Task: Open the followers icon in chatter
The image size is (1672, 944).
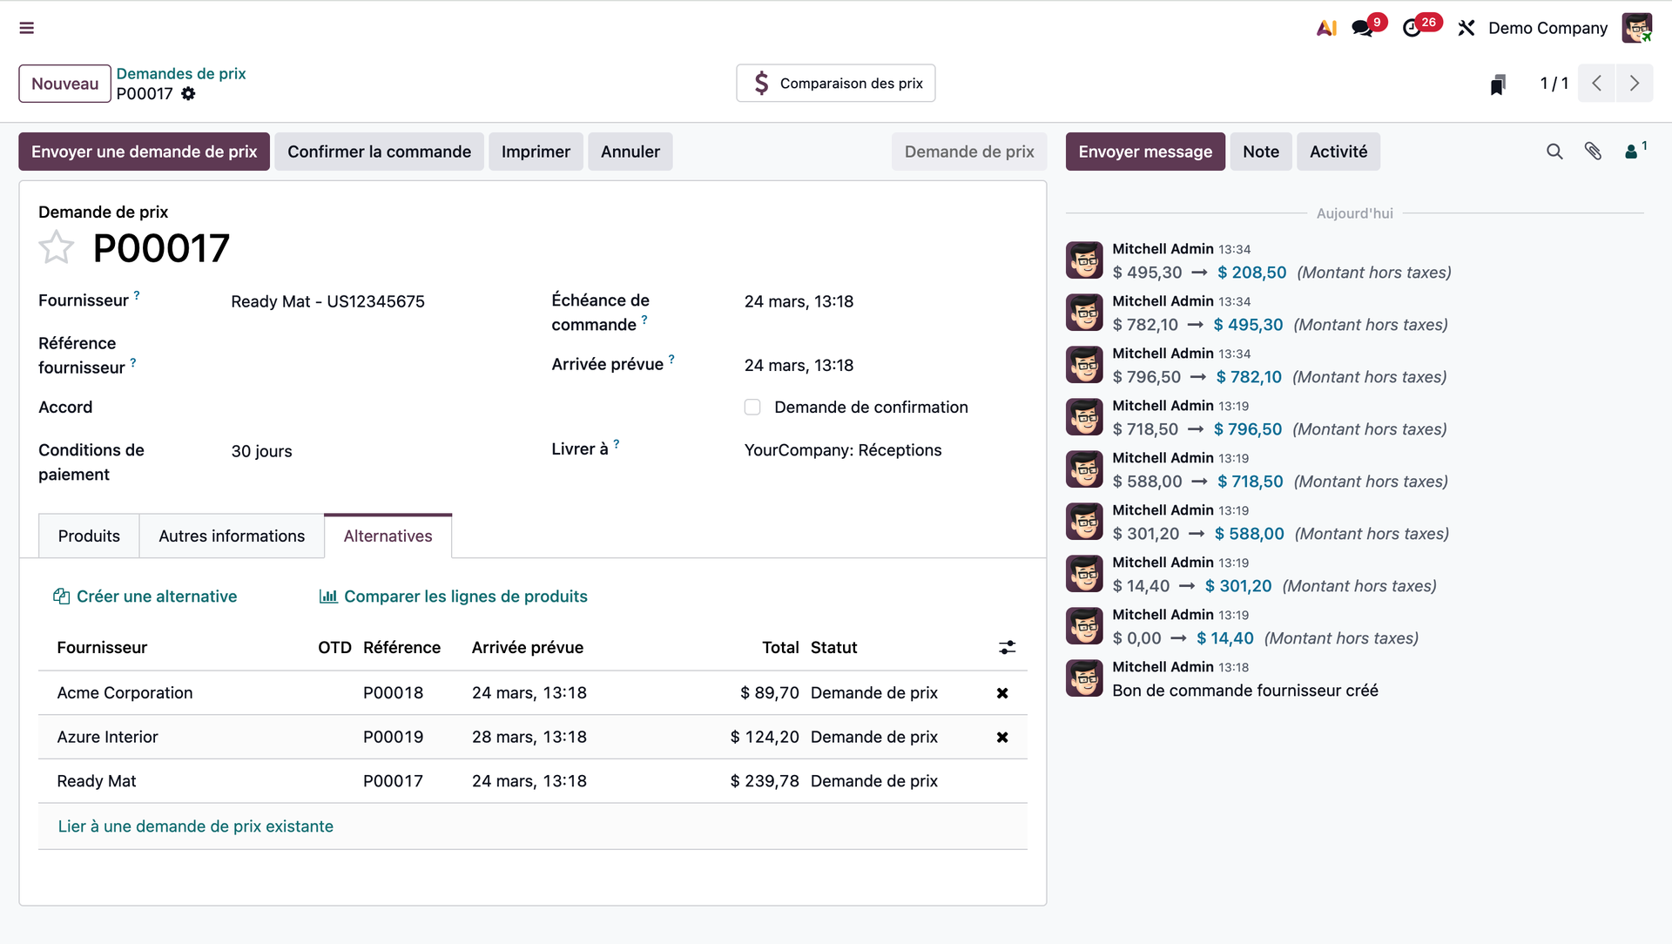Action: pyautogui.click(x=1633, y=152)
